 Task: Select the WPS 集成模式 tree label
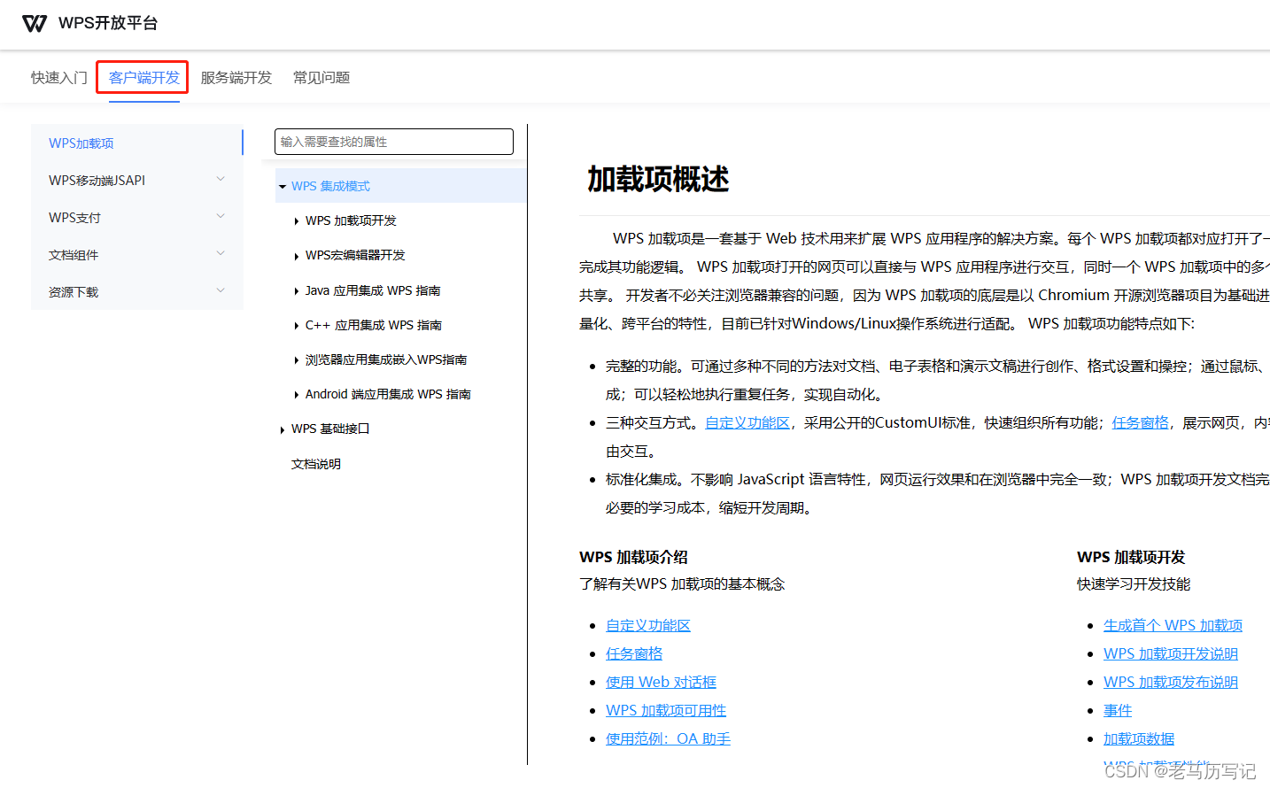330,186
